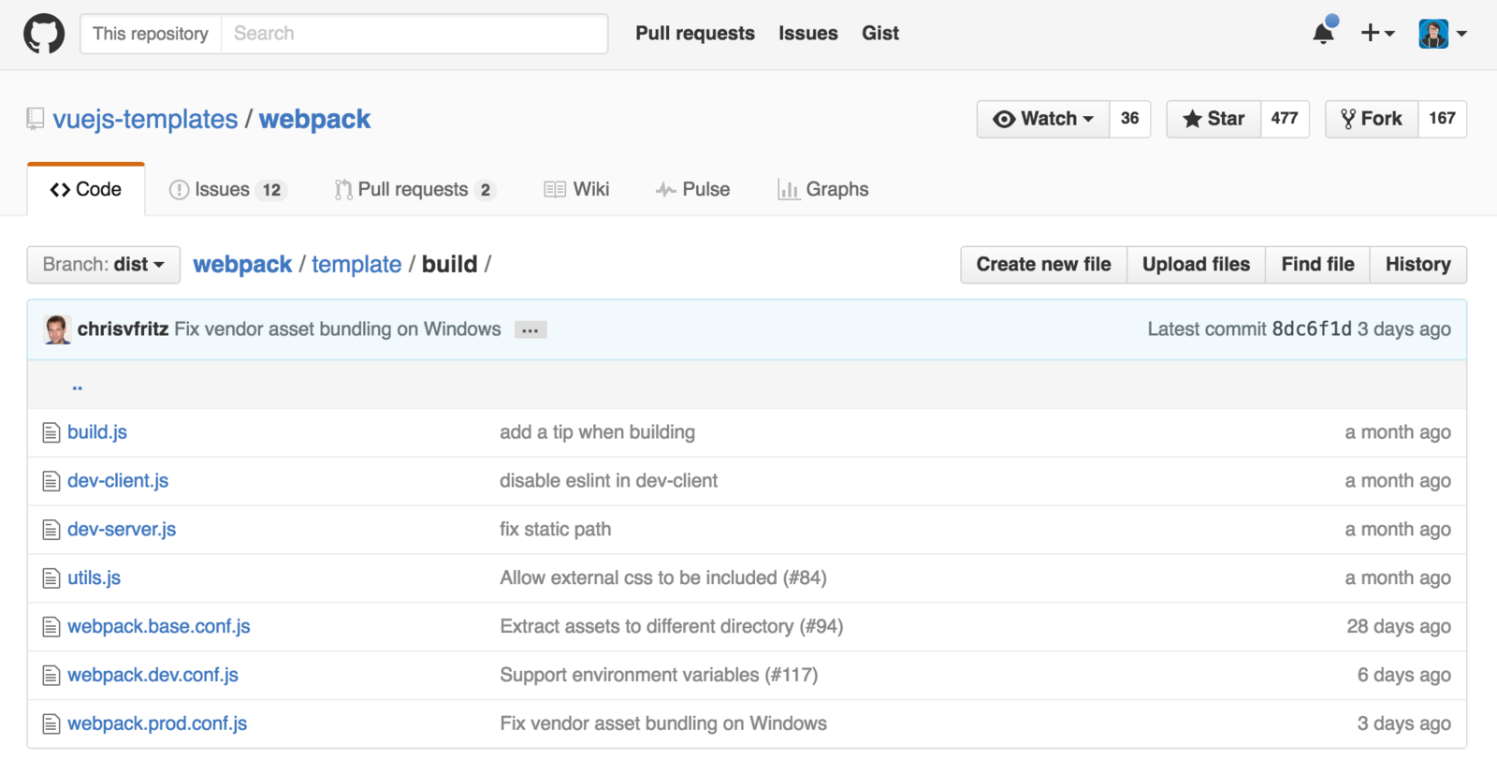Click chrisvfritz's avatar thumbnail

pos(57,329)
